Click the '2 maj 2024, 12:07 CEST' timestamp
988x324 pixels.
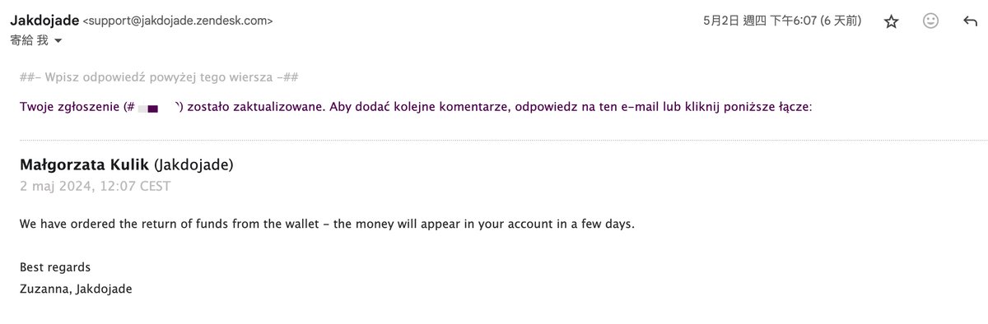95,186
